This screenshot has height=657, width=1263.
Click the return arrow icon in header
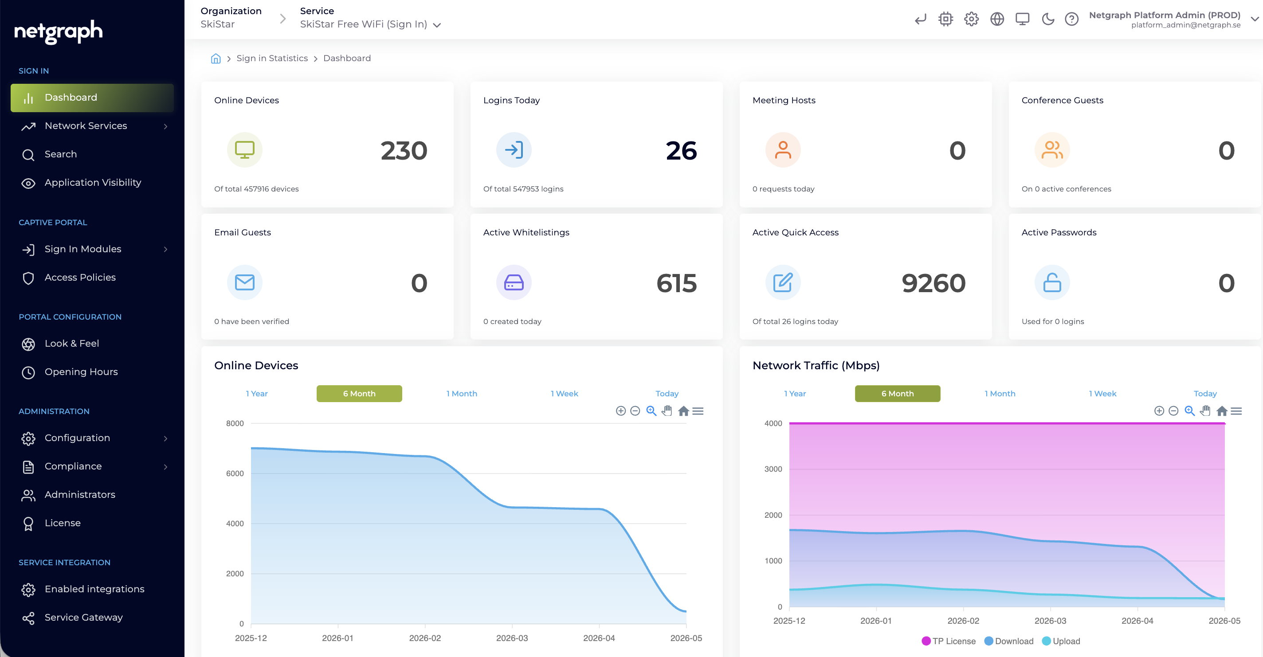(x=920, y=19)
